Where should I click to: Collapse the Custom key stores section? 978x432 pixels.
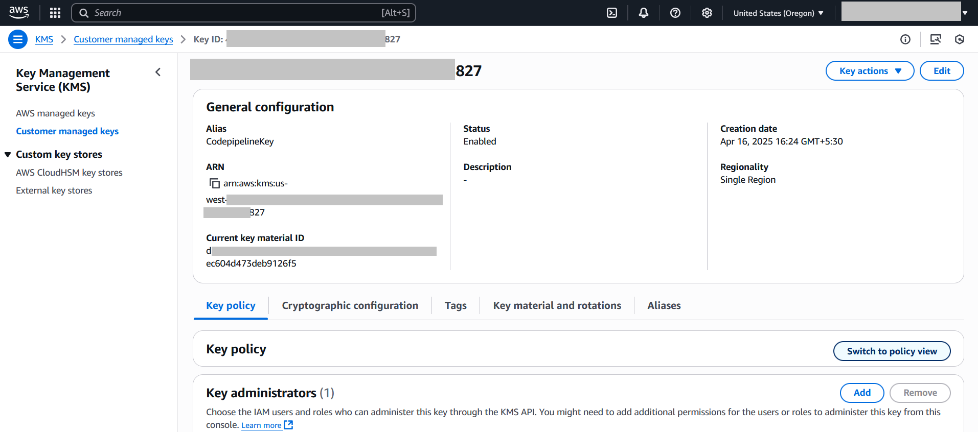8,155
